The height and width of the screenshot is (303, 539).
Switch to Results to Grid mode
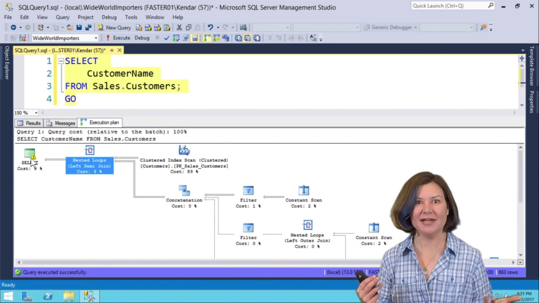point(247,38)
